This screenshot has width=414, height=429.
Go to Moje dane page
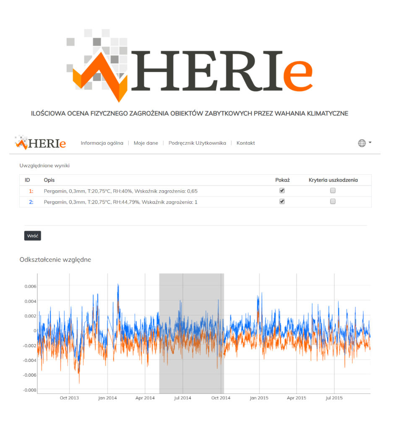pyautogui.click(x=146, y=143)
